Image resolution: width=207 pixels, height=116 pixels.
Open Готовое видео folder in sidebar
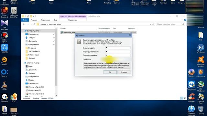pyautogui.click(x=34, y=55)
